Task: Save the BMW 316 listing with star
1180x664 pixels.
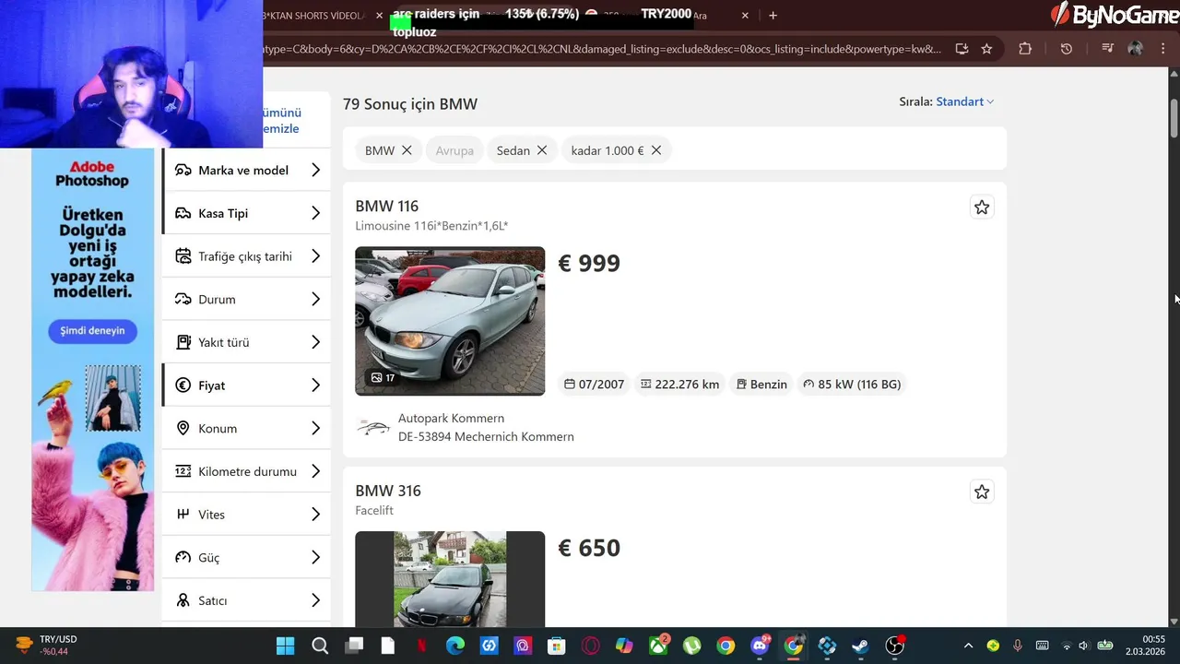Action: (982, 492)
